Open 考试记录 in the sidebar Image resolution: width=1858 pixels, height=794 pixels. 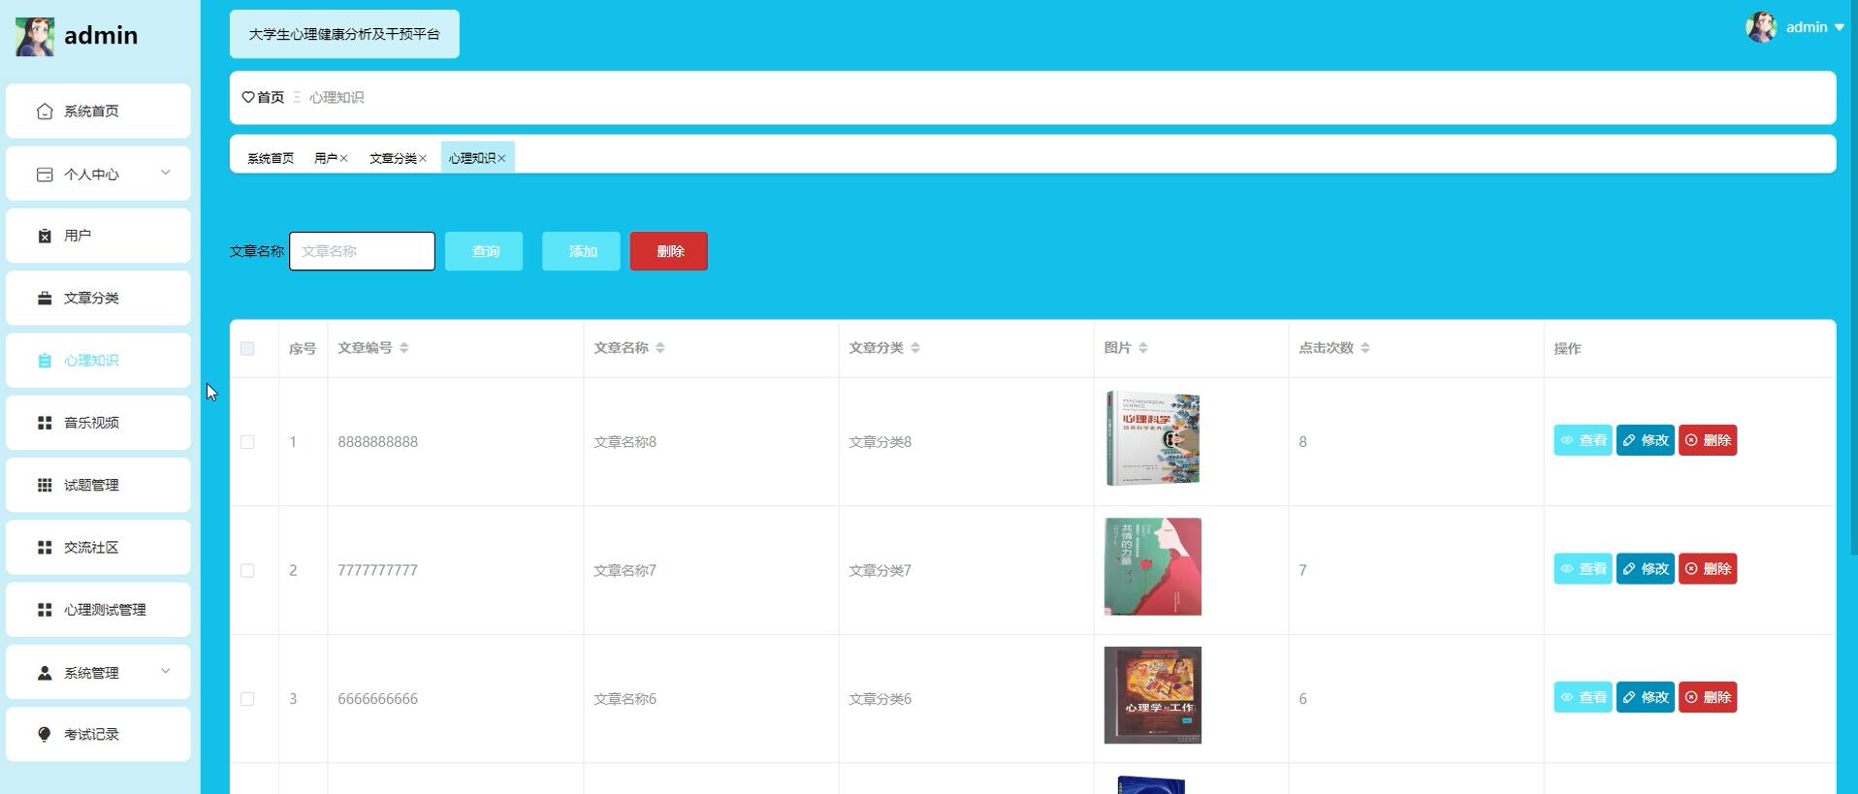[98, 735]
